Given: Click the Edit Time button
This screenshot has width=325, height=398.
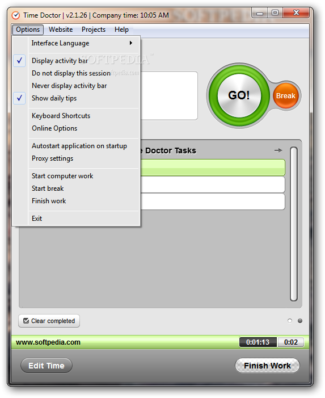Looking at the screenshot, I should (47, 366).
